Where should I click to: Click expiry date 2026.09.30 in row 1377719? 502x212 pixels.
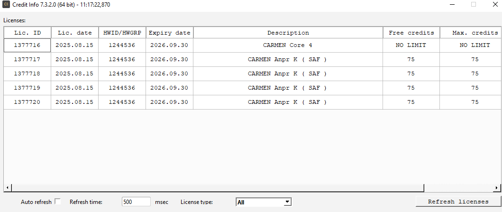click(169, 88)
